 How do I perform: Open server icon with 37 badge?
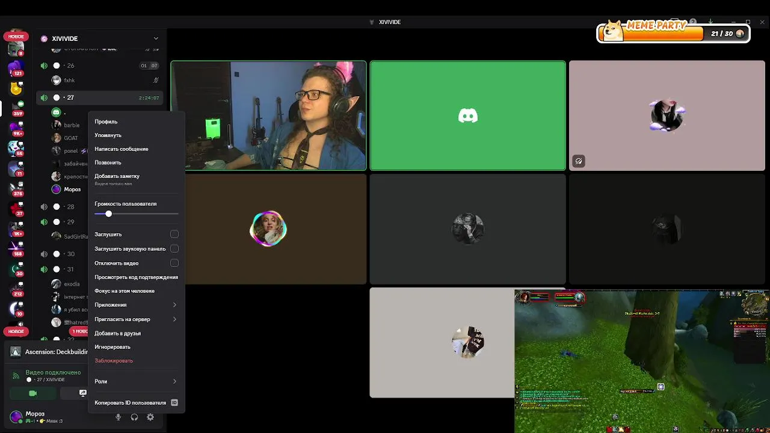pyautogui.click(x=16, y=209)
